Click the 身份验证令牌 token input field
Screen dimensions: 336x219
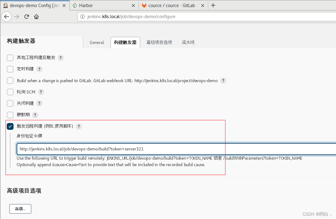[x=176, y=149]
